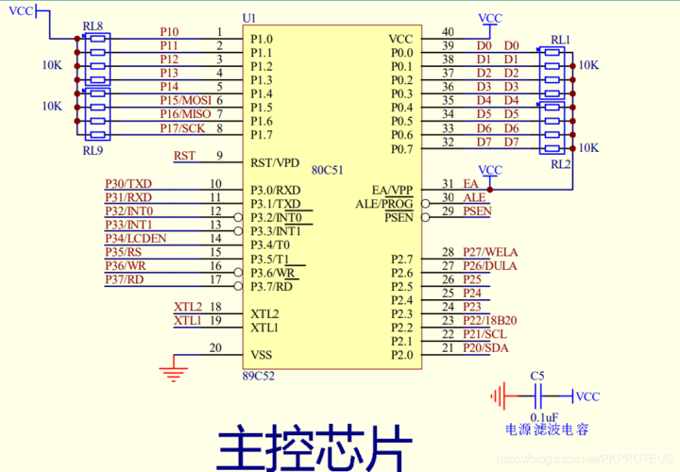Screen dimensions: 680x472
Task: Click the P15/MOSI net label
Action: click(x=185, y=100)
